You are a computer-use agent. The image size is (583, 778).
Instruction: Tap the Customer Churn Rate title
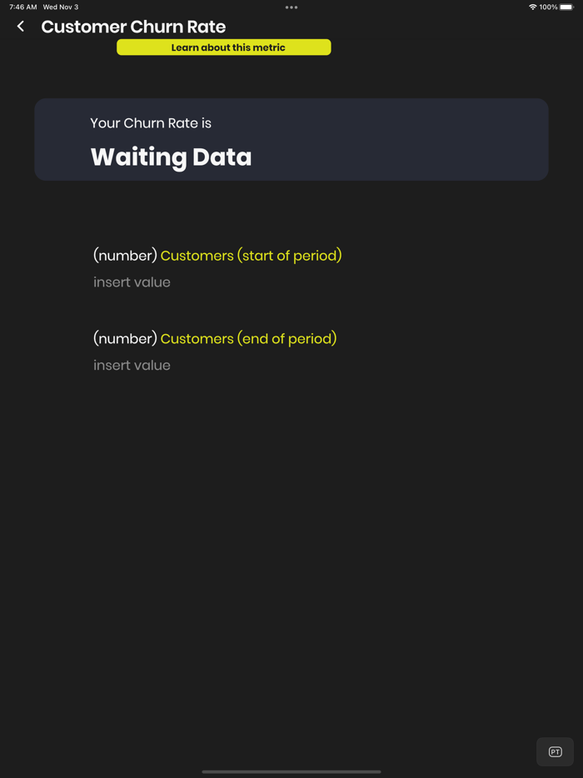[132, 26]
